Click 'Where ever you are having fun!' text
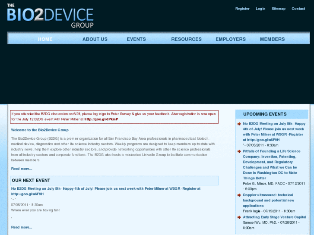 click(35, 210)
